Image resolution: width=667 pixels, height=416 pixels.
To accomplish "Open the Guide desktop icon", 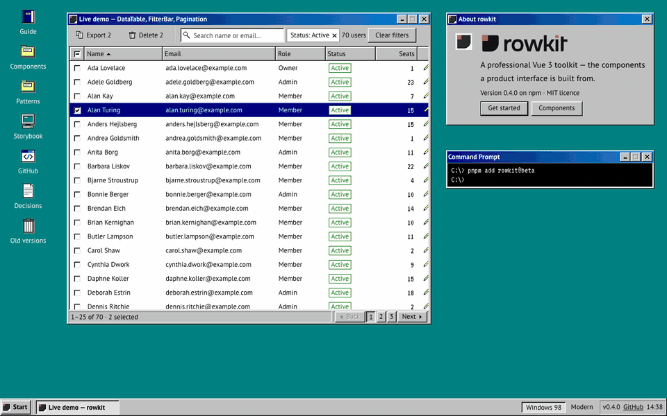I will point(28,22).
